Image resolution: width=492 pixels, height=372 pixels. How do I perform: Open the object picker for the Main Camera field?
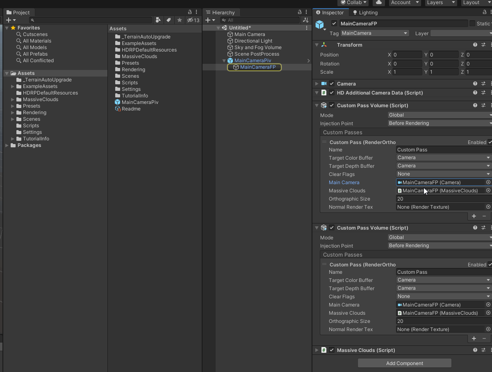tap(487, 183)
